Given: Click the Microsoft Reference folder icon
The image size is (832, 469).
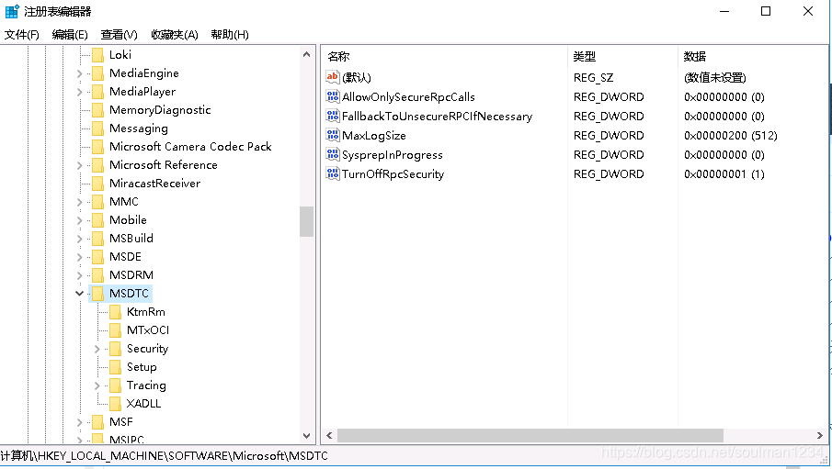Looking at the screenshot, I should click(98, 165).
